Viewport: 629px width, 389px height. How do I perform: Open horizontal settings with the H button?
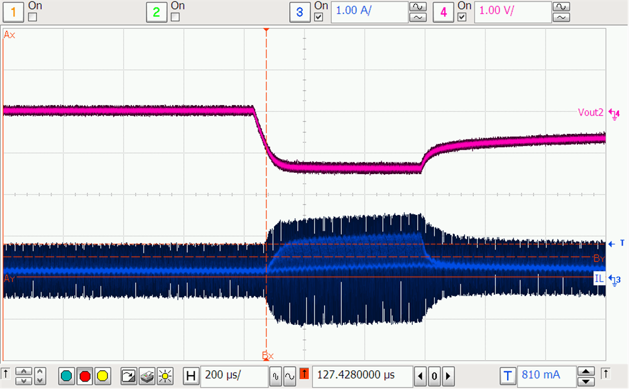[x=191, y=376]
